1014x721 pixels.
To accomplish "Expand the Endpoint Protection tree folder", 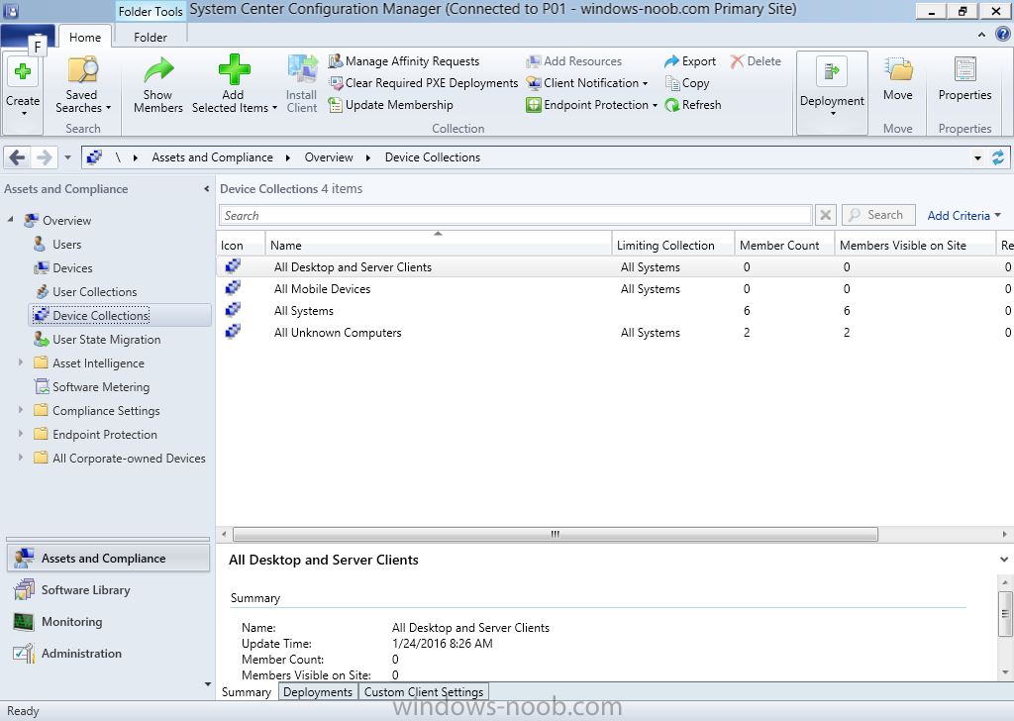I will pos(21,434).
